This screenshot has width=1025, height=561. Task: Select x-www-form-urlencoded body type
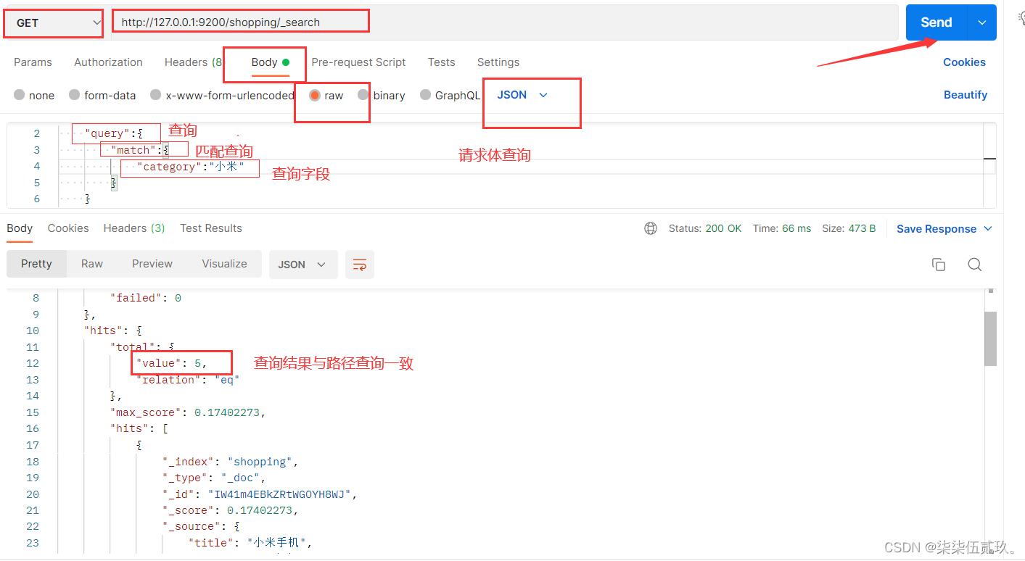222,95
